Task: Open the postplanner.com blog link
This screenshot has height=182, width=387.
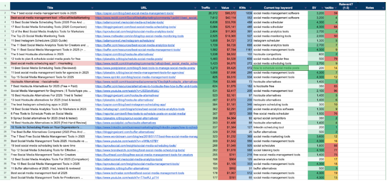Action: [145, 68]
